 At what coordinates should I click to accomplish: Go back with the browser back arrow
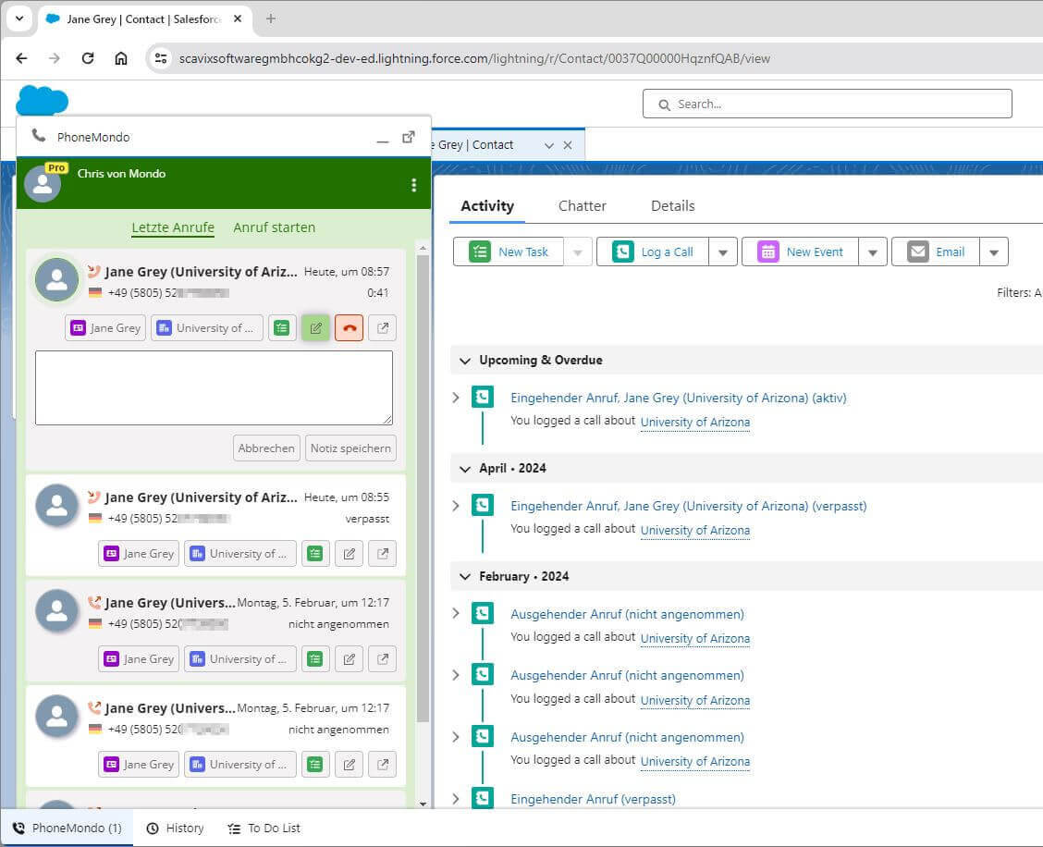[21, 58]
